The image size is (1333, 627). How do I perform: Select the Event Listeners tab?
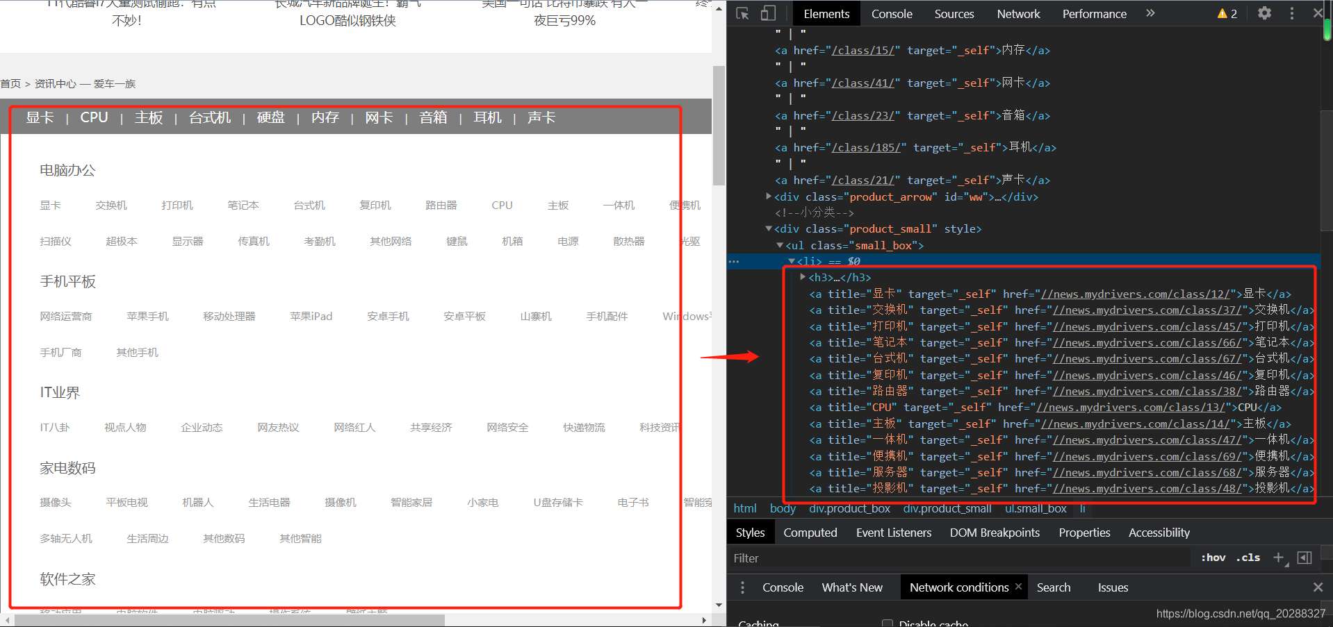pos(894,533)
